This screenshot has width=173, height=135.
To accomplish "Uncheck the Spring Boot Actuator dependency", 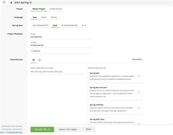I will (139, 92).
